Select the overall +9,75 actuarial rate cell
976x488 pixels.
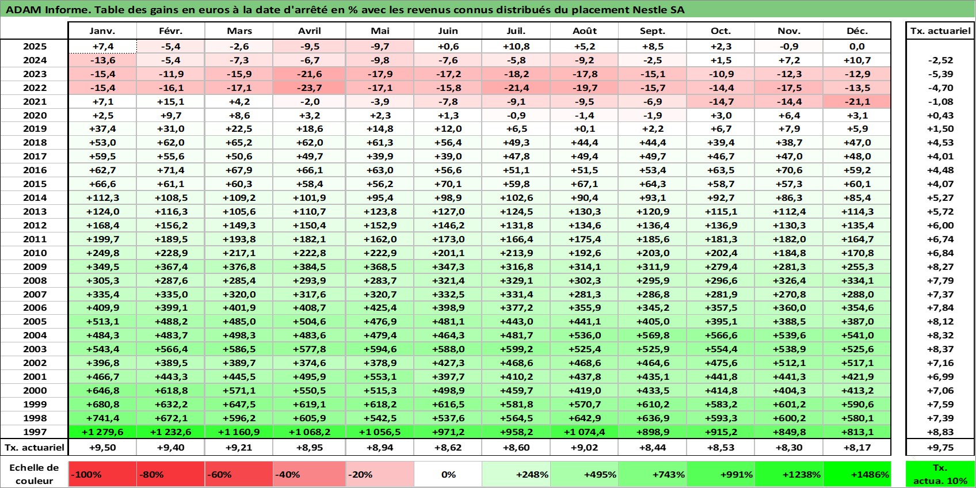click(940, 447)
